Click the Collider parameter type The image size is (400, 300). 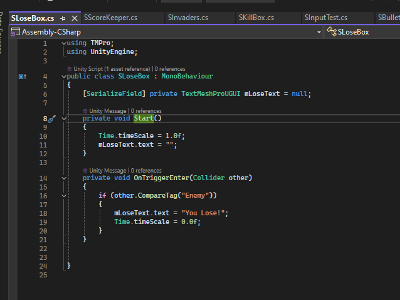209,178
